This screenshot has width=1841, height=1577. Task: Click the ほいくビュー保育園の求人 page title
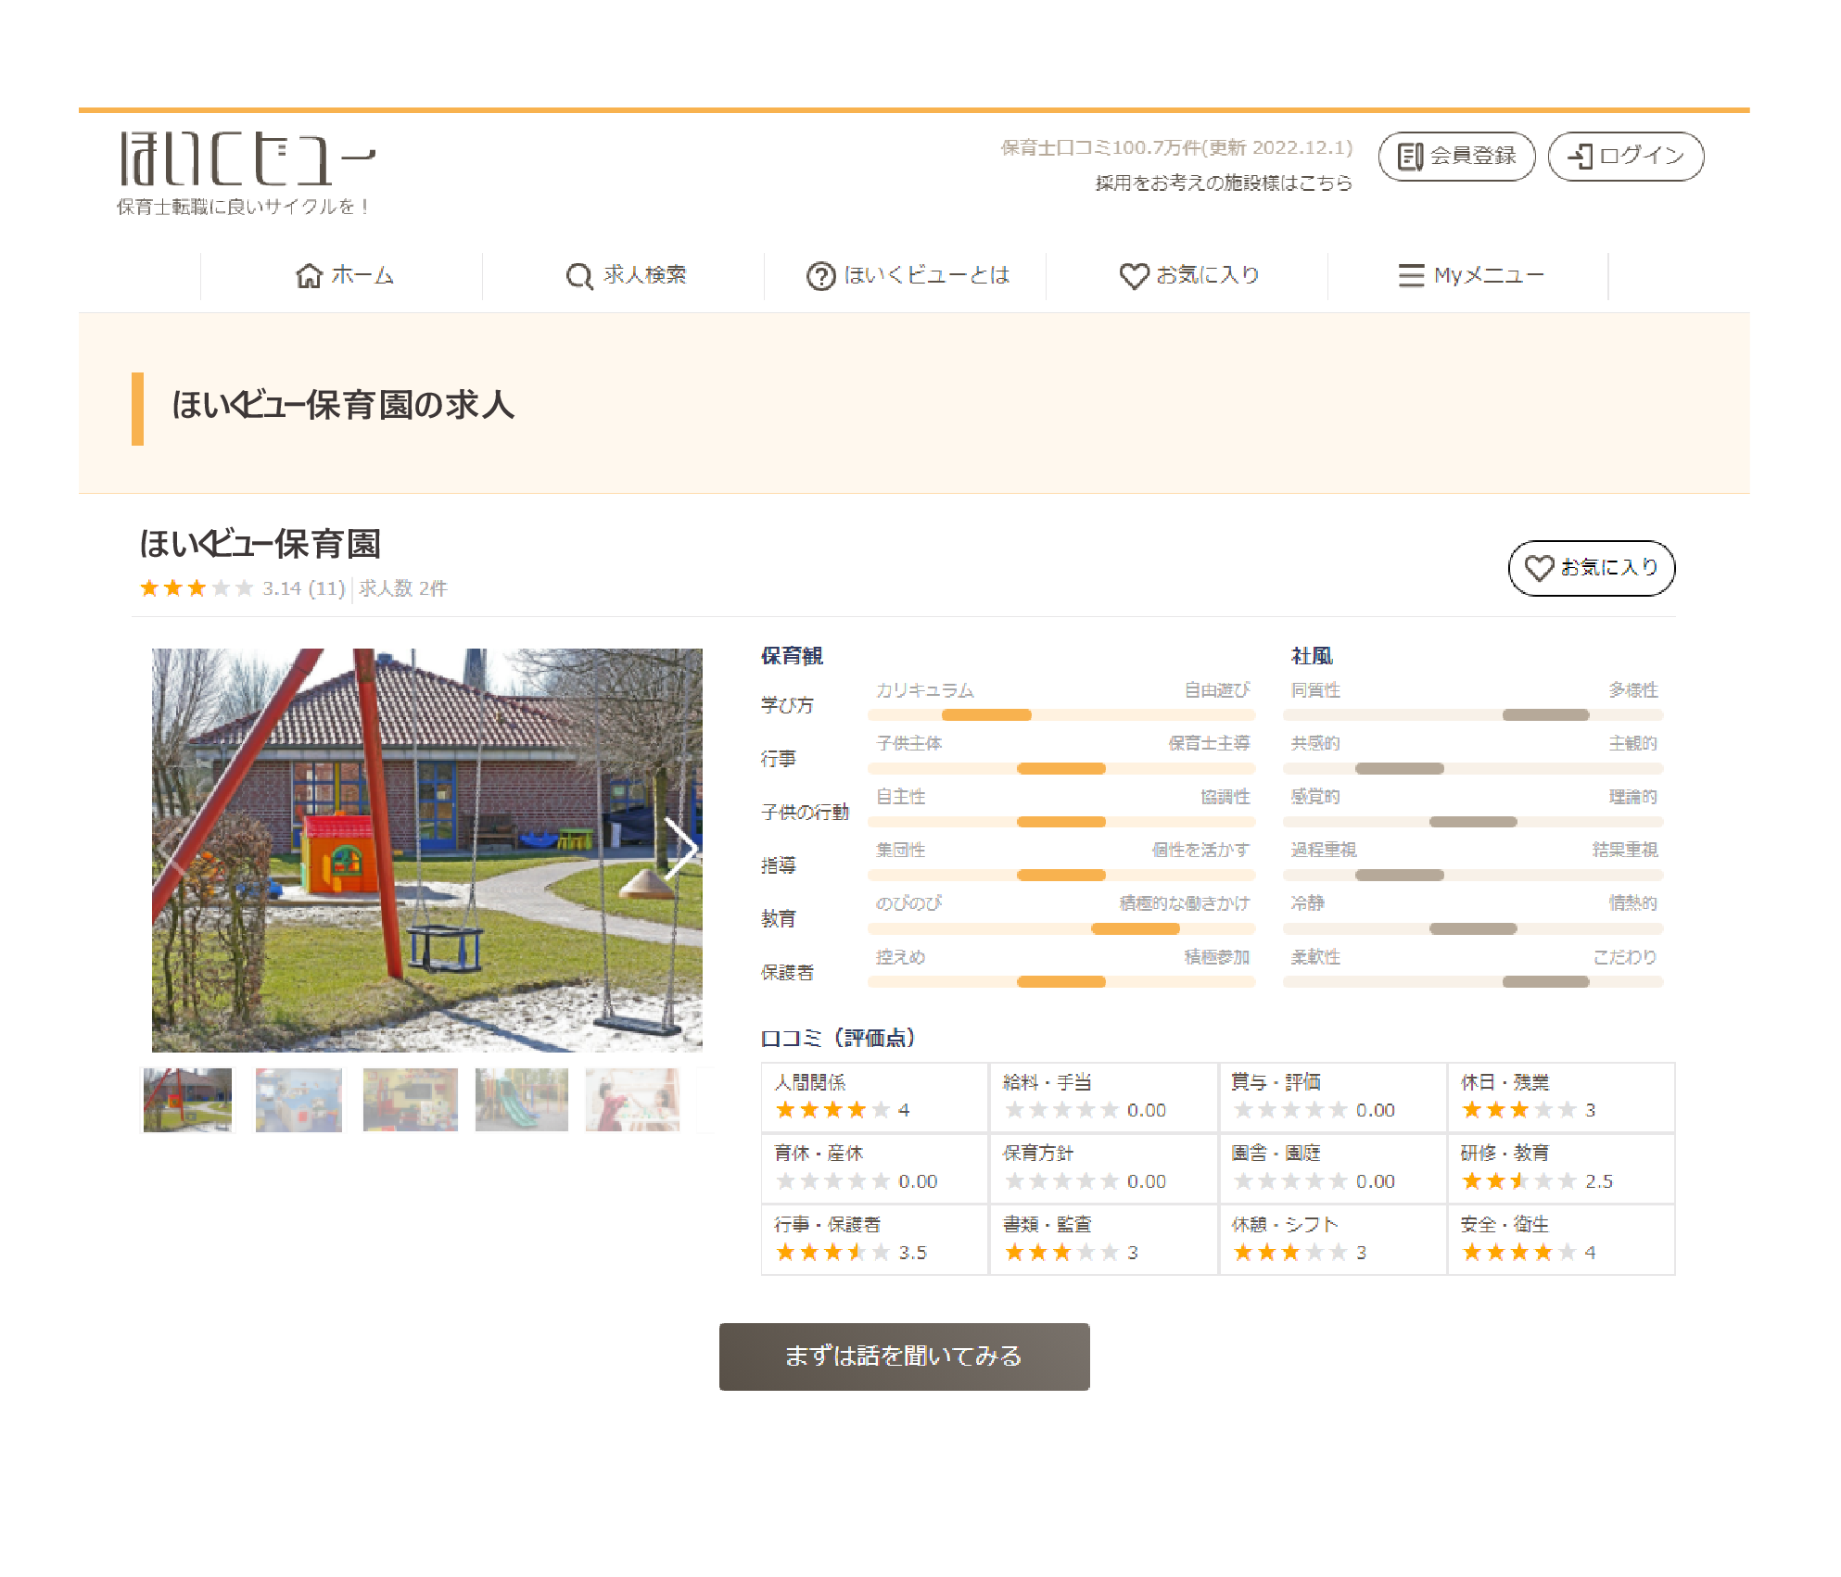coord(343,405)
